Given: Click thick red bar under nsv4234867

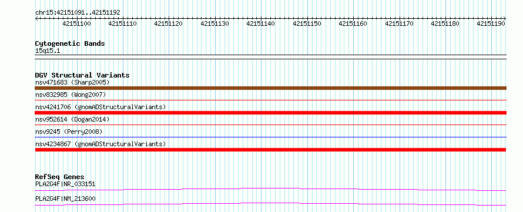Looking at the screenshot, I should [270, 150].
